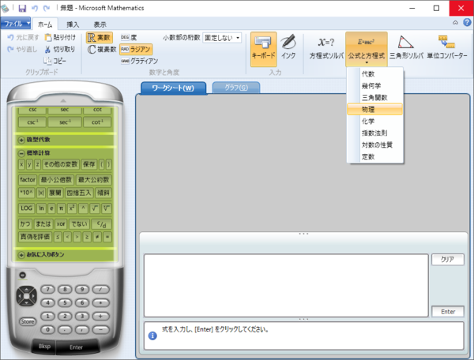Click 最小公倍数 LCM button
Image resolution: width=474 pixels, height=360 pixels.
[56, 180]
